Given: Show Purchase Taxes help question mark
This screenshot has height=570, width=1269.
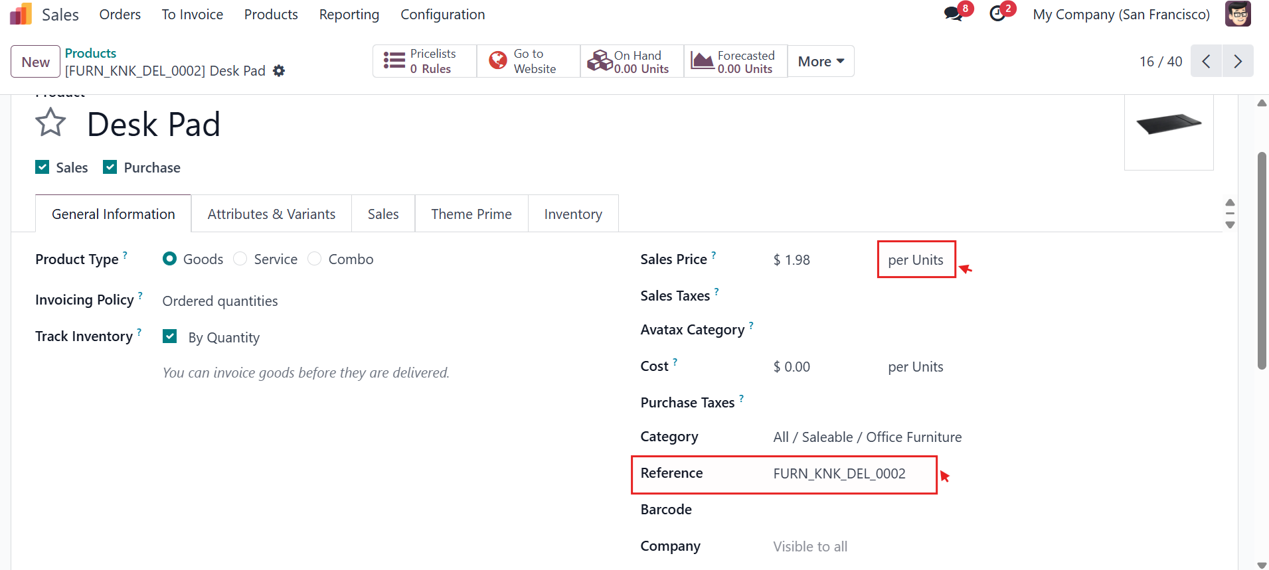Looking at the screenshot, I should tap(741, 398).
